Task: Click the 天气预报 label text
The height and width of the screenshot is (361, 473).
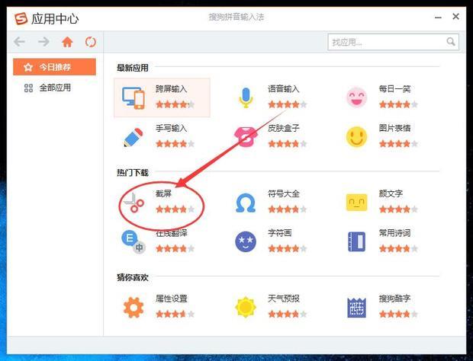Action: click(x=284, y=299)
